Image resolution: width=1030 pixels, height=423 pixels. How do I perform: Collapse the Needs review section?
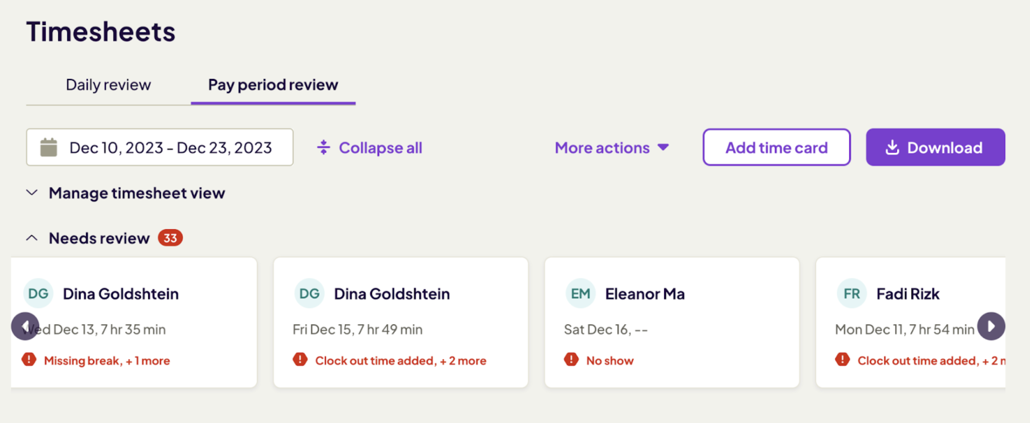tap(31, 238)
